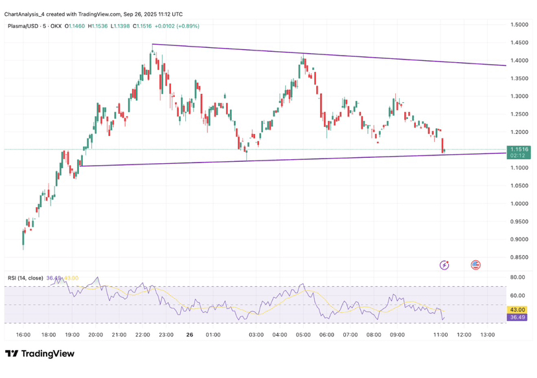Click the 19:00 time axis label

point(72,335)
